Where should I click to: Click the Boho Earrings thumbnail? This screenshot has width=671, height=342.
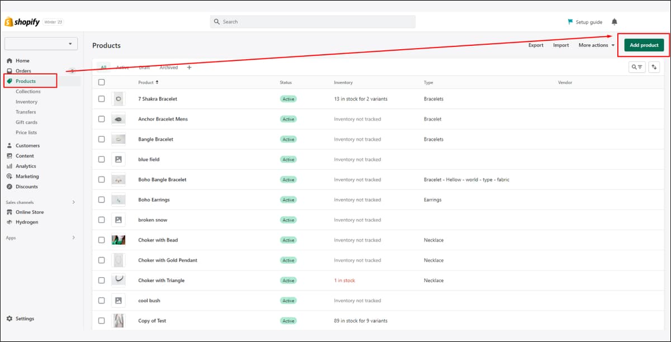point(118,199)
